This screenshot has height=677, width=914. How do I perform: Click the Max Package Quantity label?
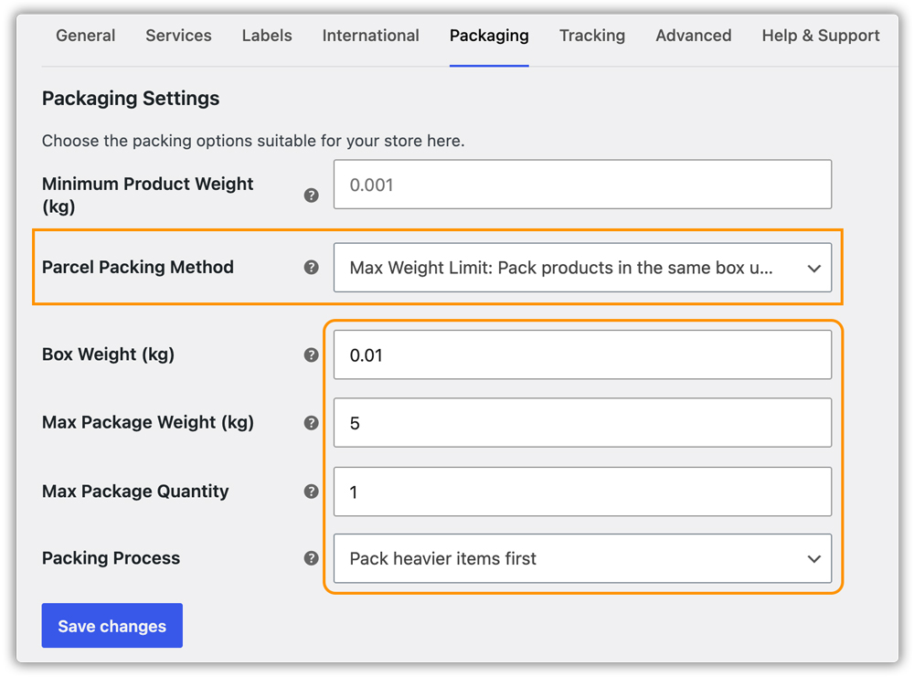(x=135, y=492)
